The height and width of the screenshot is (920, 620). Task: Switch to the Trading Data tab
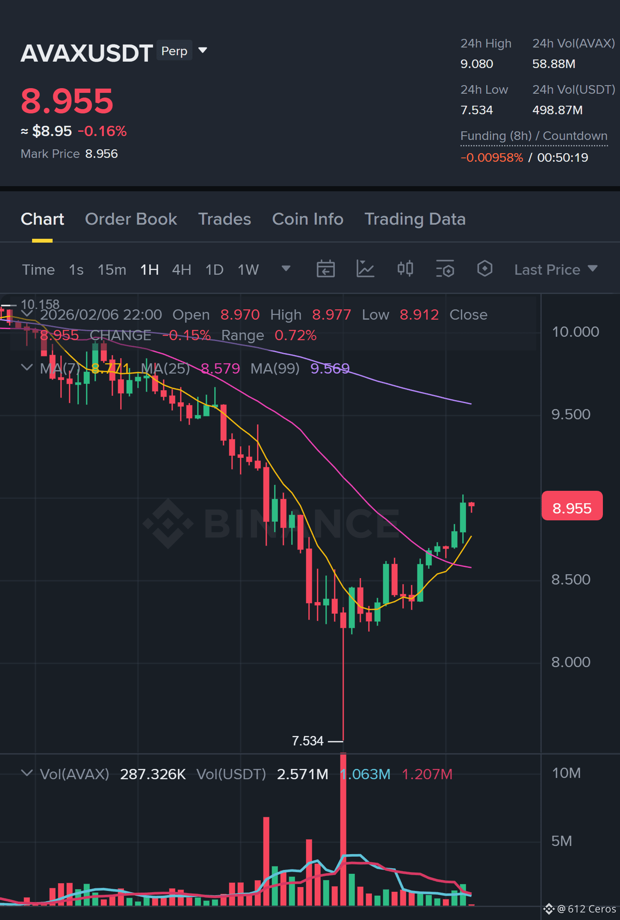pyautogui.click(x=415, y=219)
